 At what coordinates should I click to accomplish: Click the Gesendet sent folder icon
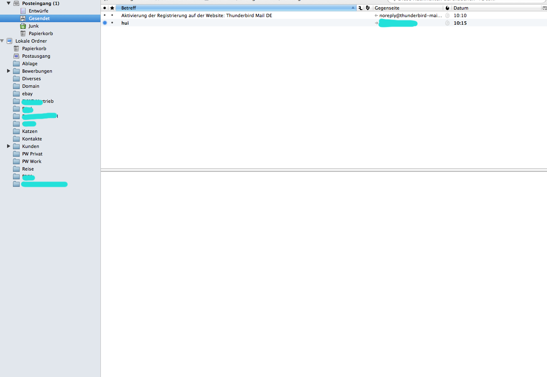tap(23, 18)
